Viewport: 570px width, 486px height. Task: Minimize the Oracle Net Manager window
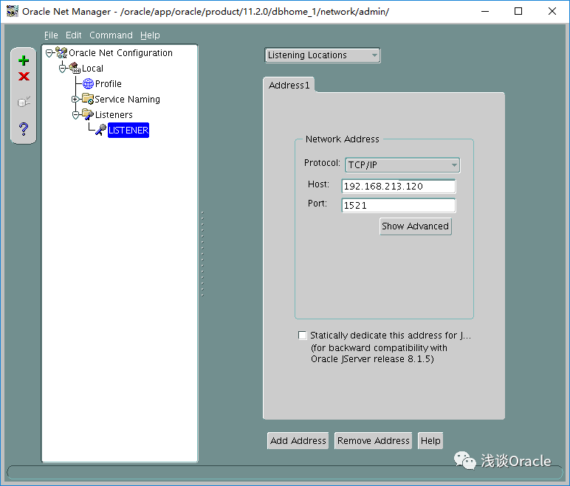click(485, 11)
